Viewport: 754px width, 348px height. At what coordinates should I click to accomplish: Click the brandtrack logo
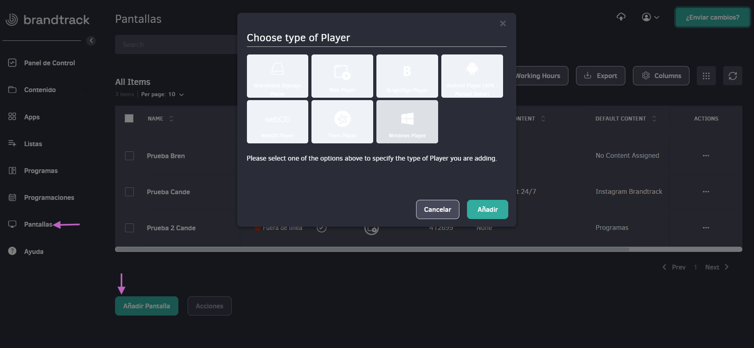click(x=47, y=20)
